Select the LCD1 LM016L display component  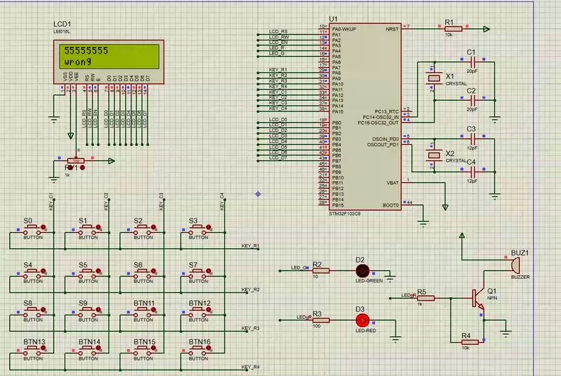(x=109, y=62)
